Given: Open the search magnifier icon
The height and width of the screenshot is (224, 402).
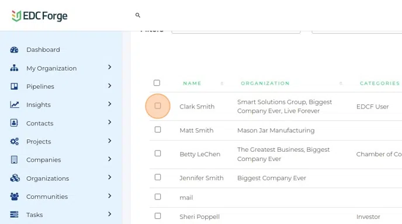Looking at the screenshot, I should (138, 15).
